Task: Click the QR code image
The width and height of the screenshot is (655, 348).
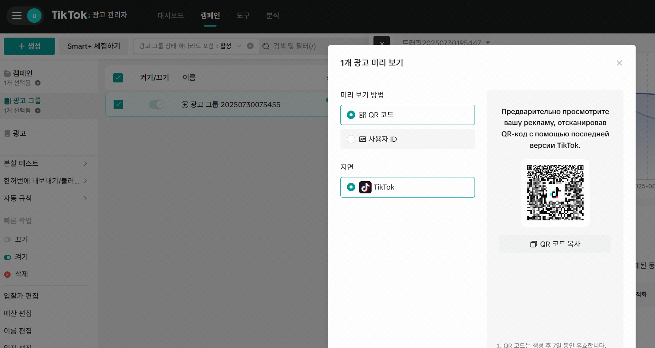Action: 555,193
